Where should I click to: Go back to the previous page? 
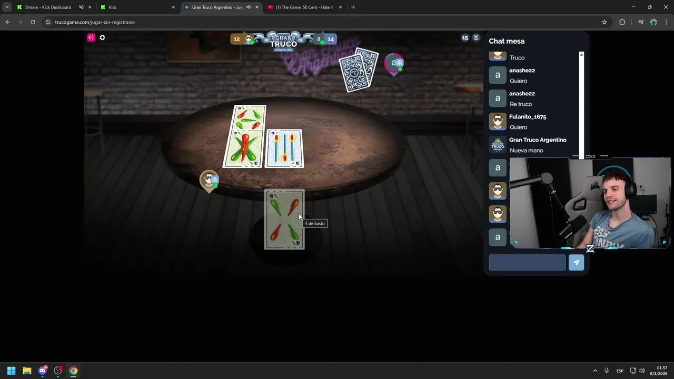tap(7, 22)
